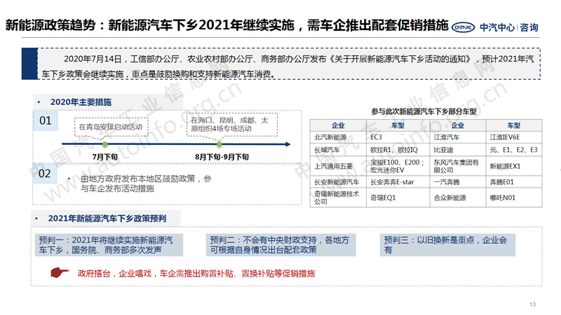561x315 pixels.
Task: Click the 长城汽车 table cell
Action: click(x=338, y=150)
